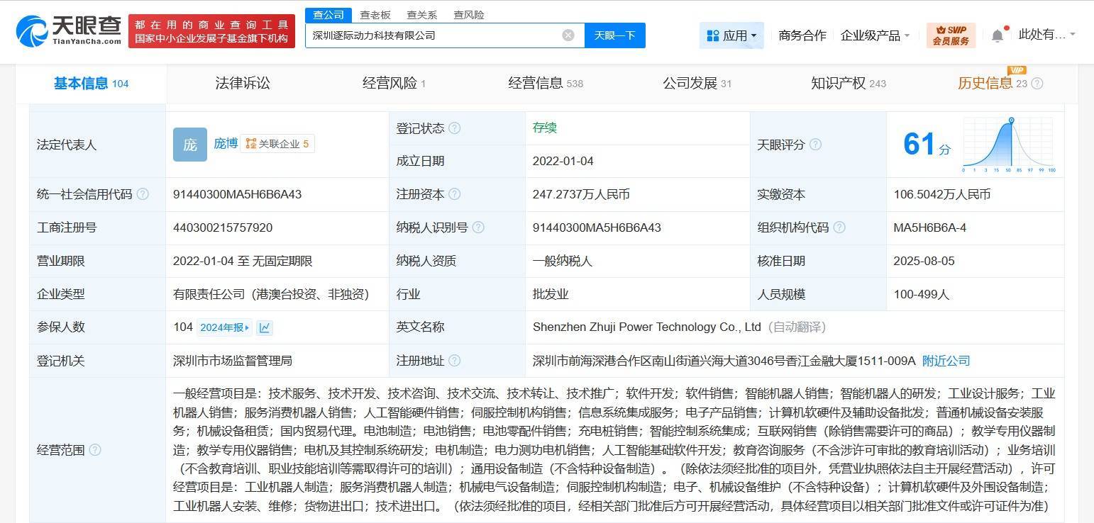The image size is (1094, 523).
Task: Select the credit code 91440300MA5H6B6A43 under 统一社会信用代码
Action: point(238,194)
